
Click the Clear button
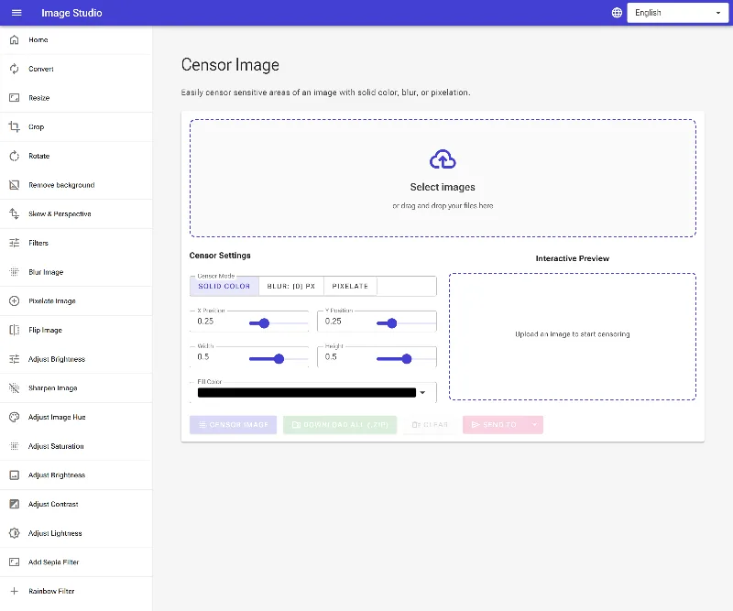pyautogui.click(x=430, y=424)
